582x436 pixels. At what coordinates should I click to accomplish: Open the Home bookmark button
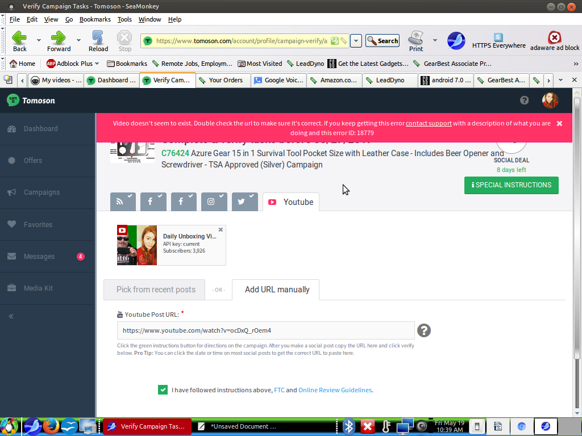pos(23,64)
